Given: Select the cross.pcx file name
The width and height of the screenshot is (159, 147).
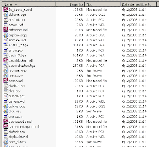Looking at the screenshot, I should click(x=16, y=116).
